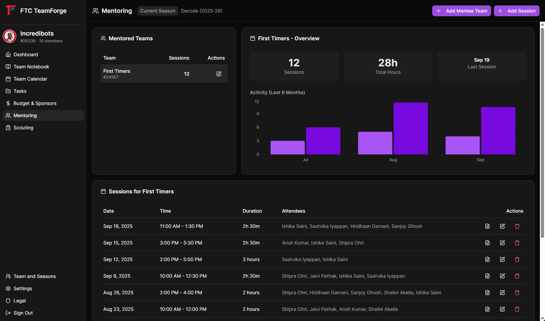Open Team Calendar from the sidebar
Image resolution: width=545 pixels, height=321 pixels.
coord(30,79)
